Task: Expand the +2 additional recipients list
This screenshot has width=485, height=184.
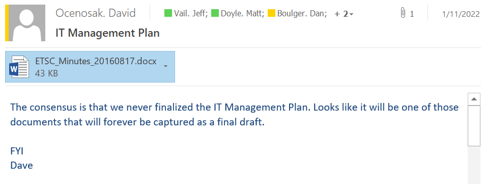Action: click(344, 14)
